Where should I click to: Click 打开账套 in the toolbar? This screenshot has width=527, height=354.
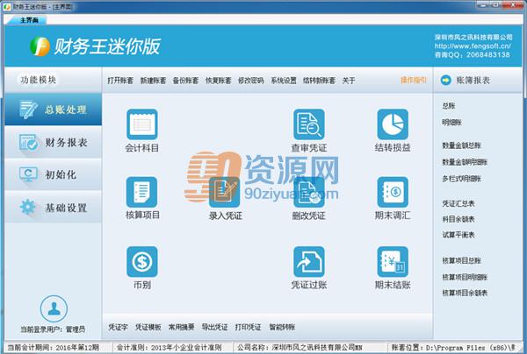click(120, 81)
